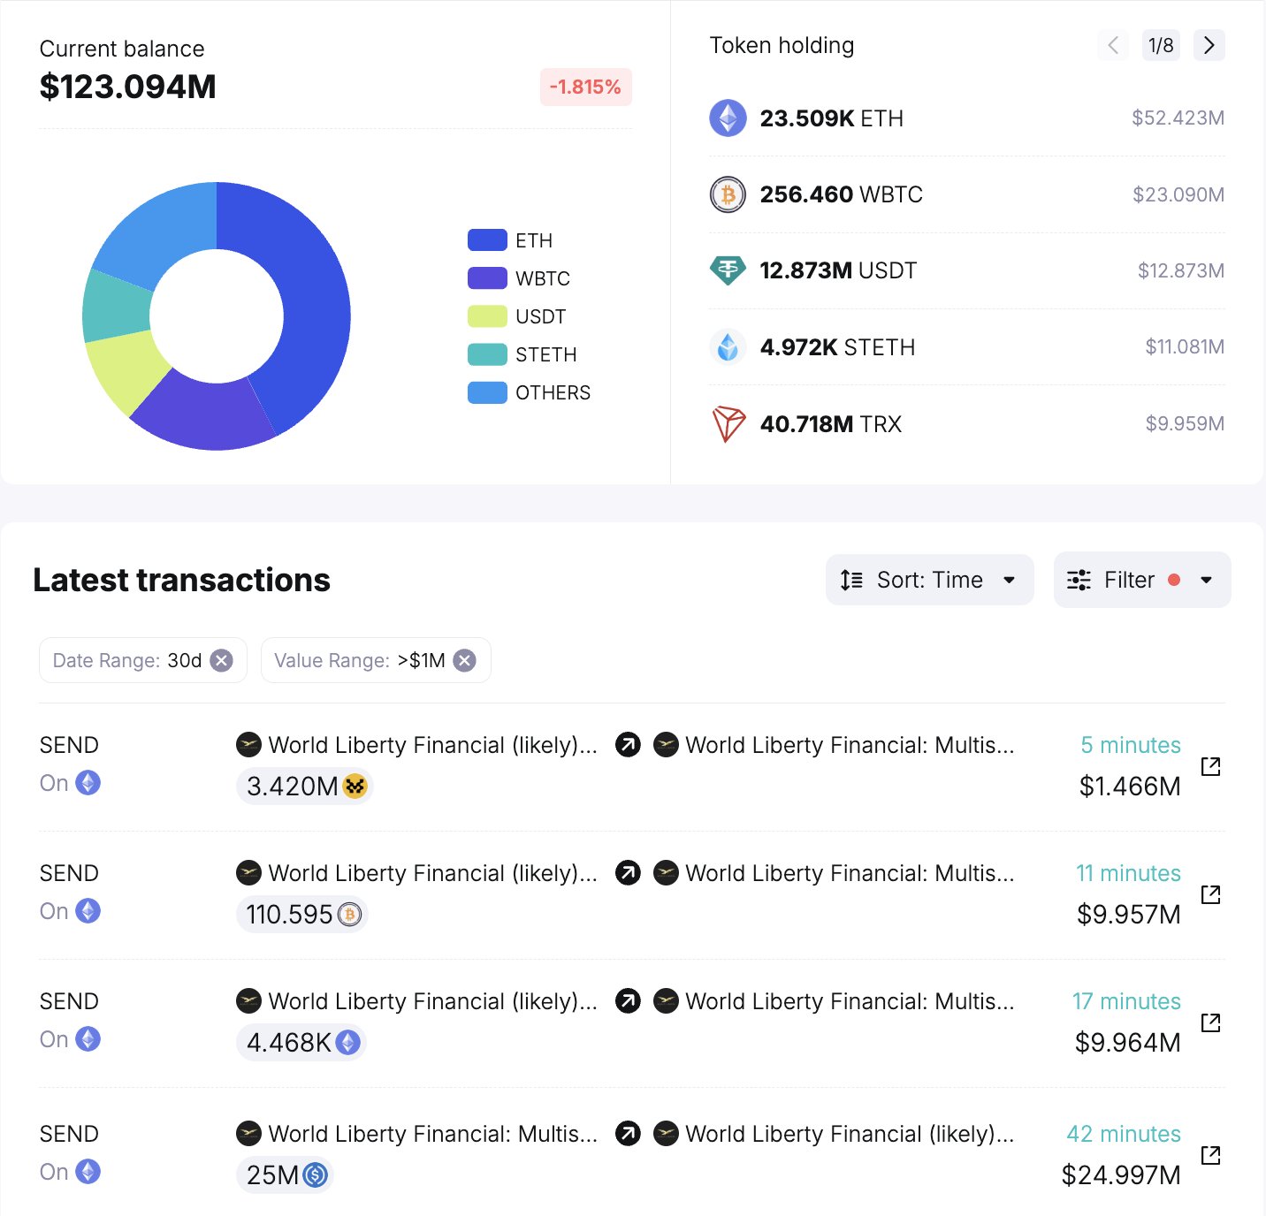Click the USDC icon on the 25M transfer
Screen dimensions: 1266x1216
point(317,1175)
